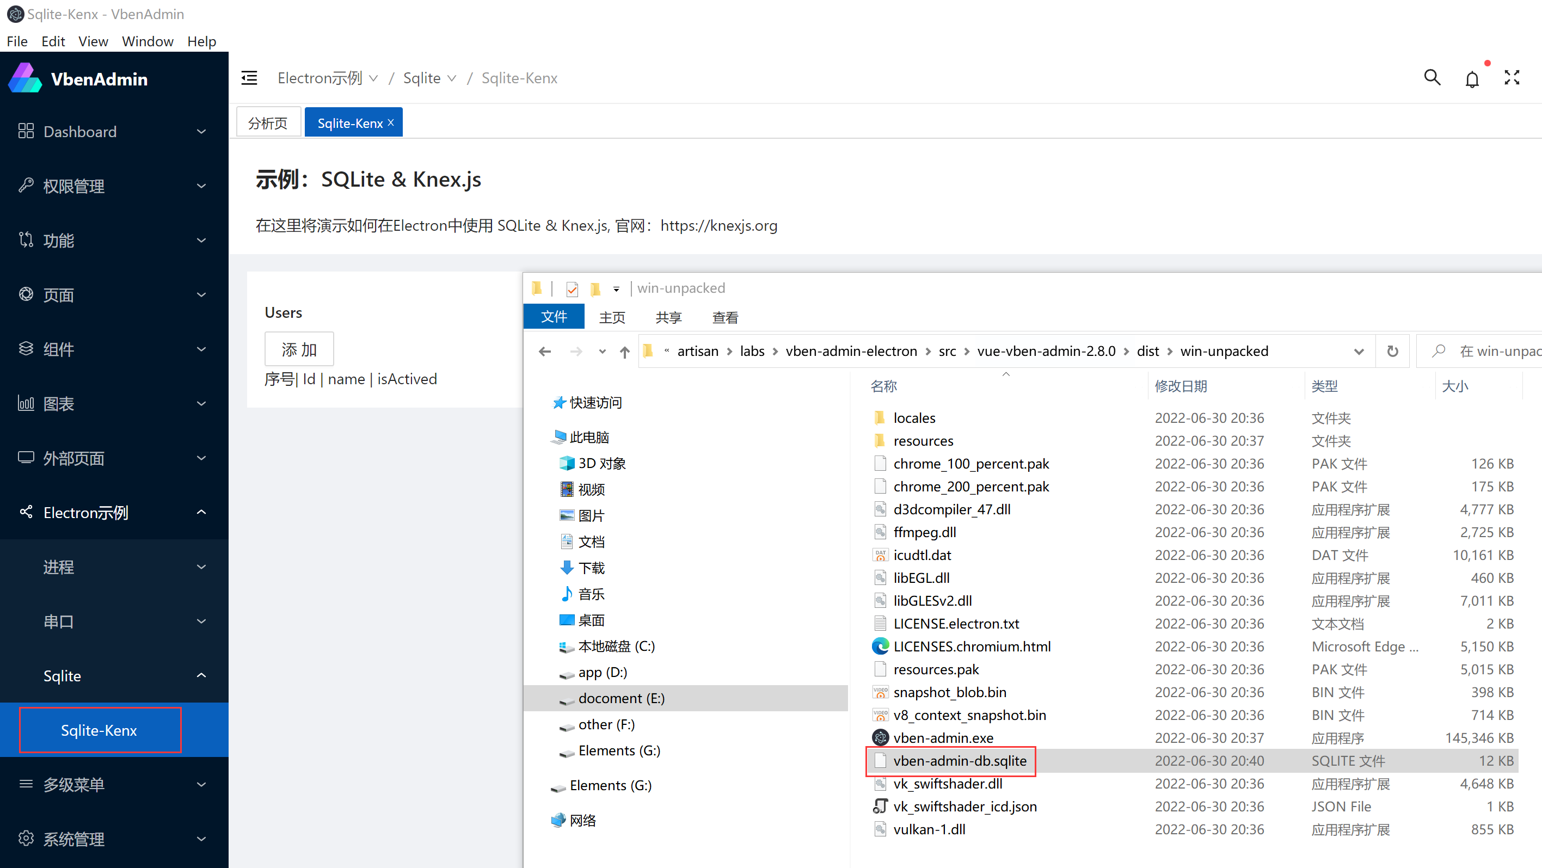The width and height of the screenshot is (1542, 868).
Task: Open the 查看 ribbon tab in explorer
Action: 725,317
